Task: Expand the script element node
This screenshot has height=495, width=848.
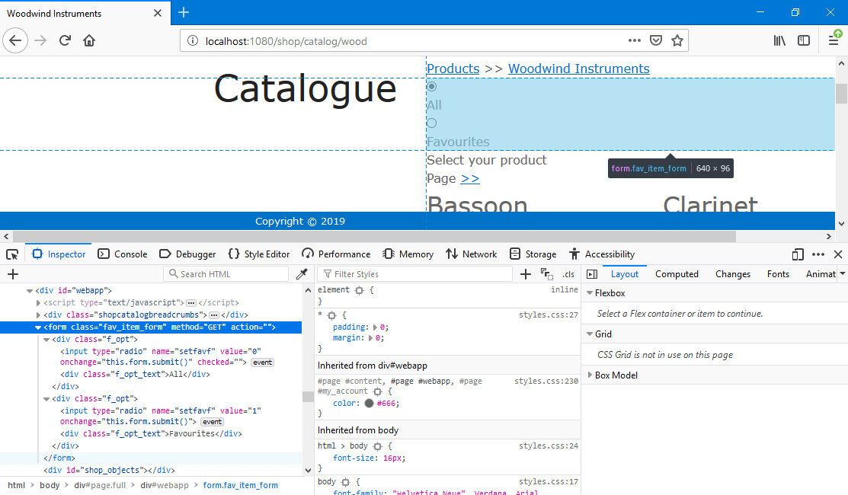Action: click(38, 303)
